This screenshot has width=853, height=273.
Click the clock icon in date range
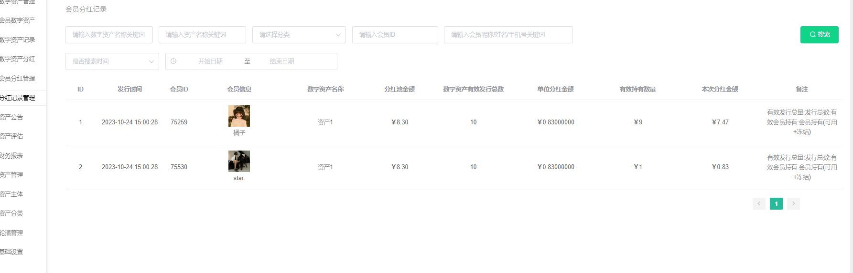(x=173, y=61)
